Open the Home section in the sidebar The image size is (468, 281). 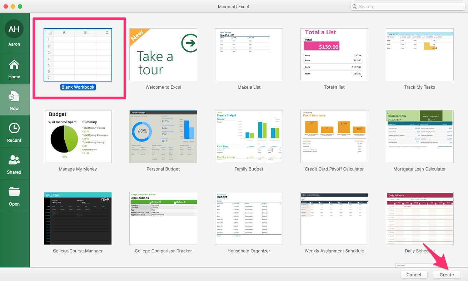tap(14, 65)
